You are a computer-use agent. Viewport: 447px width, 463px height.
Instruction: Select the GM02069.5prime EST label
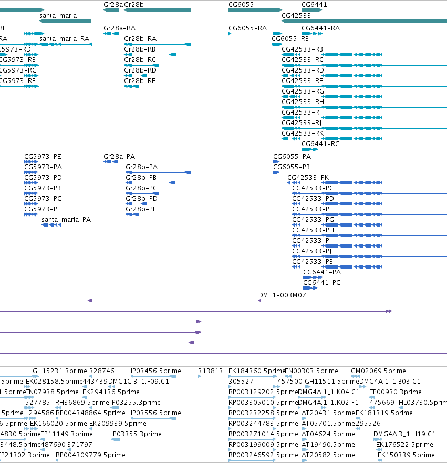click(x=379, y=371)
